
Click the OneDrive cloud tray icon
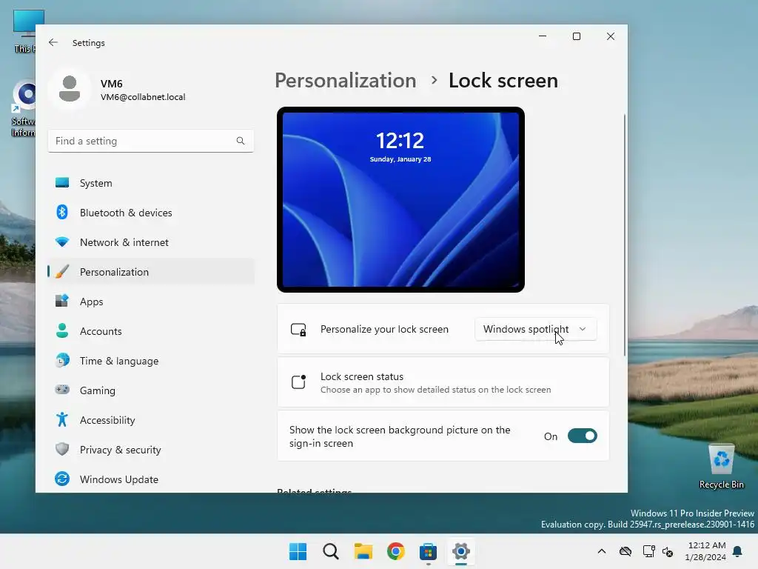coord(625,551)
